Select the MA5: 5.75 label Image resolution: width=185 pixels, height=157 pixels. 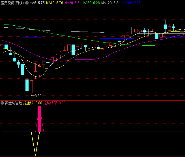click(x=37, y=3)
